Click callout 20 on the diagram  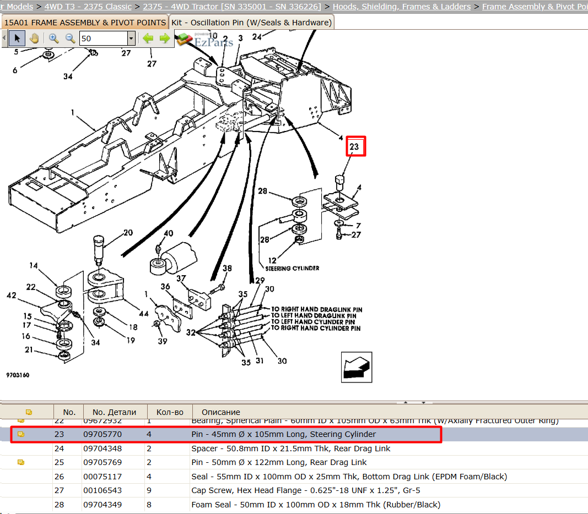coord(128,232)
